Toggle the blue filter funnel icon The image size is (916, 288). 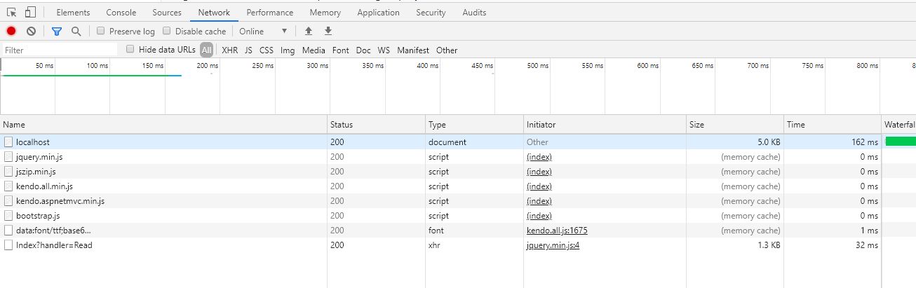57,32
